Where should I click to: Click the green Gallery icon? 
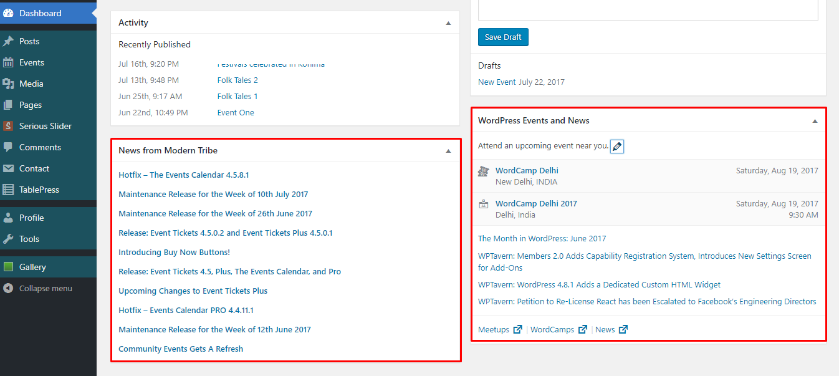click(x=8, y=267)
